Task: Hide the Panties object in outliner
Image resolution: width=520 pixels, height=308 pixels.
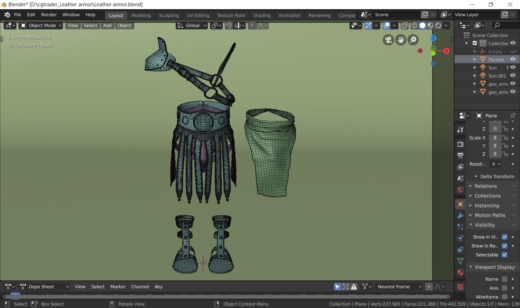Action: pyautogui.click(x=513, y=59)
